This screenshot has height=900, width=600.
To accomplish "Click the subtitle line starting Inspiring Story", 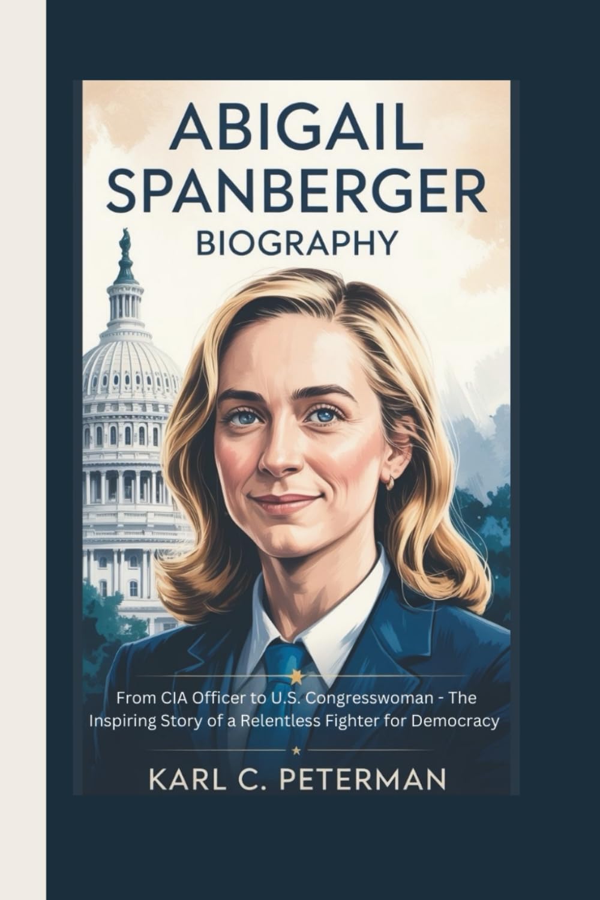I will pyautogui.click(x=294, y=721).
